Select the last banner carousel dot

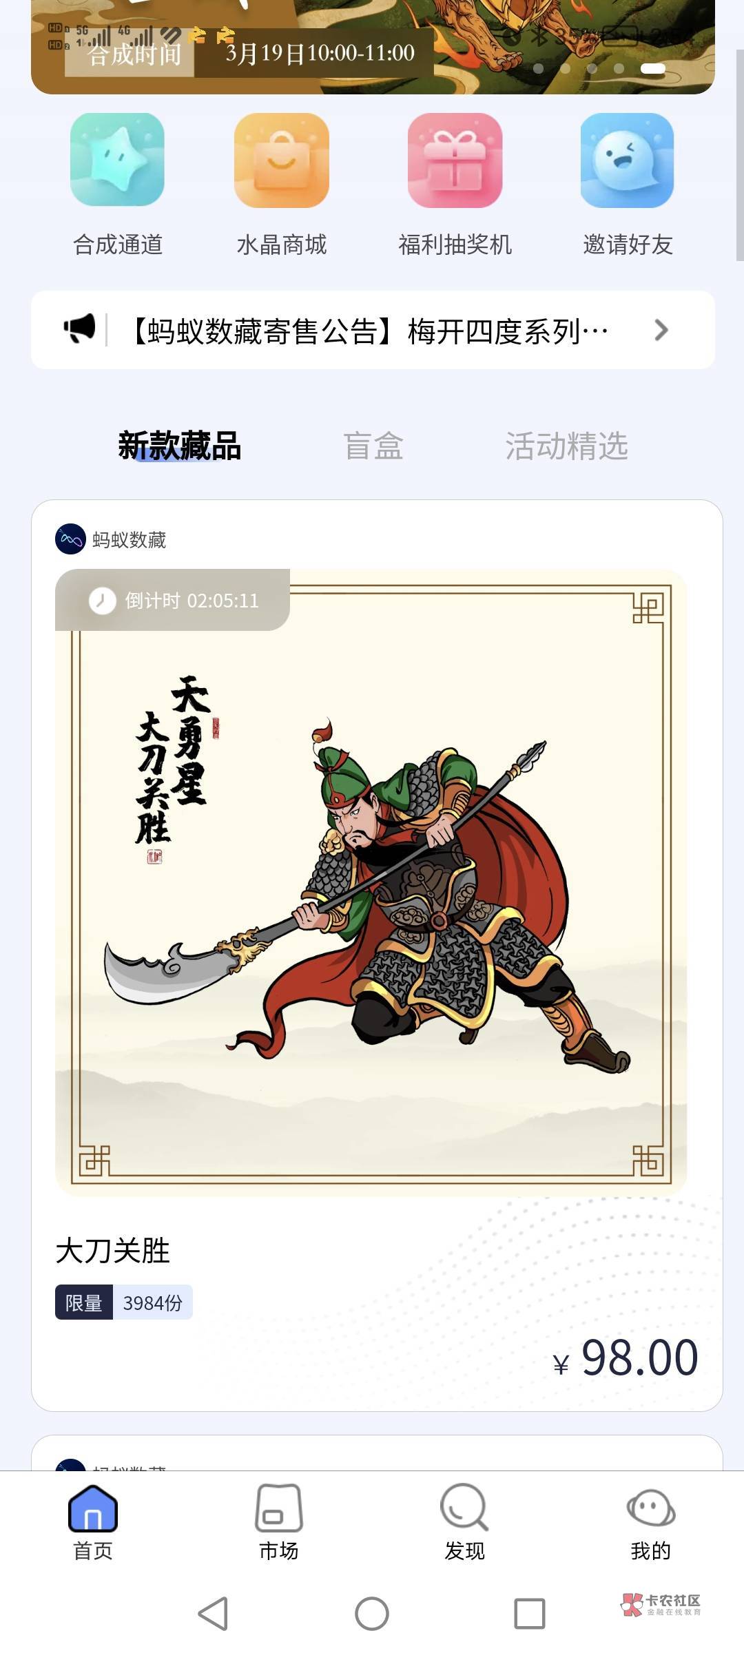(652, 68)
